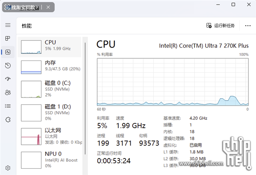The height and width of the screenshot is (175, 256).
Task: Go to the Processes page icon
Action: pyautogui.click(x=8, y=39)
